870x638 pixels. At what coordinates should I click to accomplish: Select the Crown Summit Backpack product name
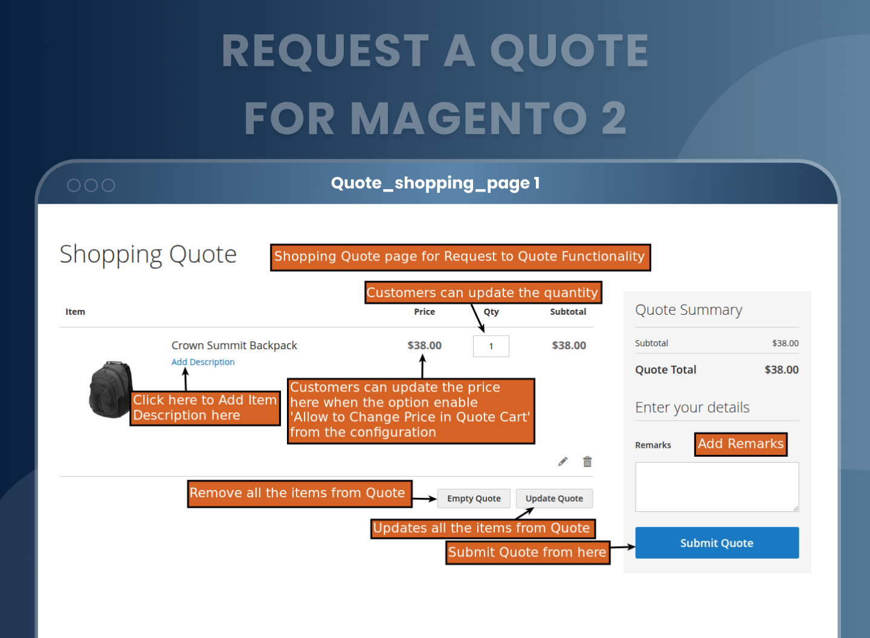(234, 346)
